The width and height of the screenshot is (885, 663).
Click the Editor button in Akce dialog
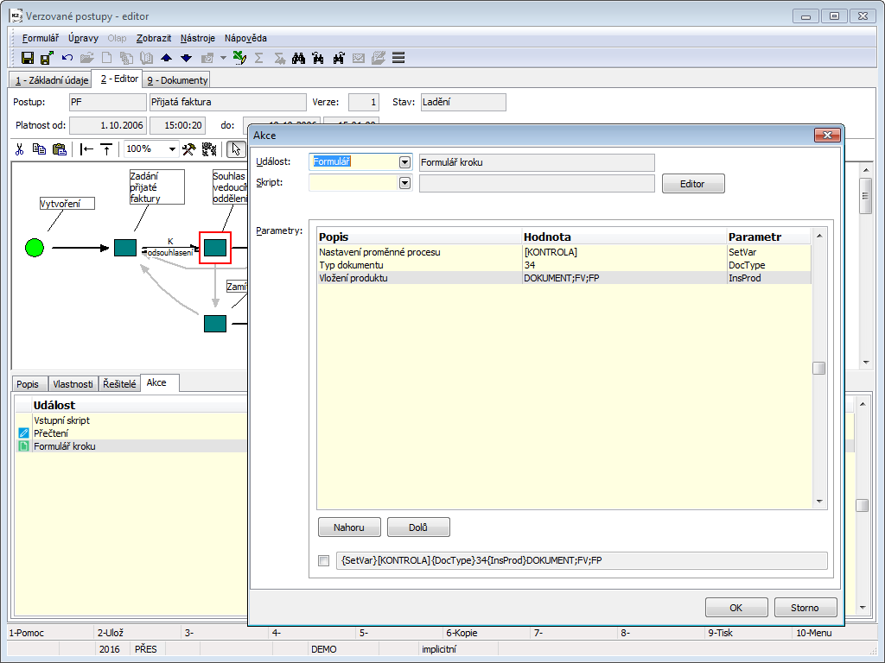click(692, 184)
